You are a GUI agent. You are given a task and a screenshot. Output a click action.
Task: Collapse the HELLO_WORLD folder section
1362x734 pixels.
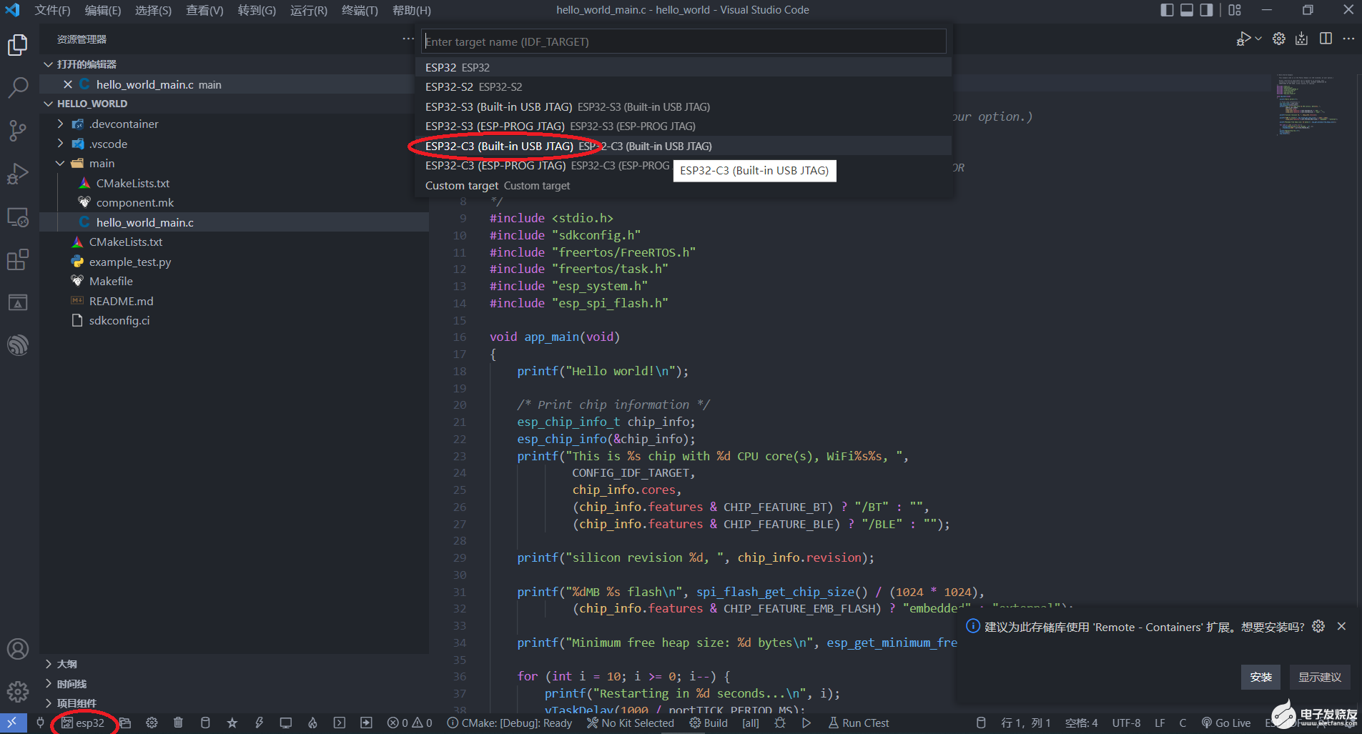coord(234,104)
